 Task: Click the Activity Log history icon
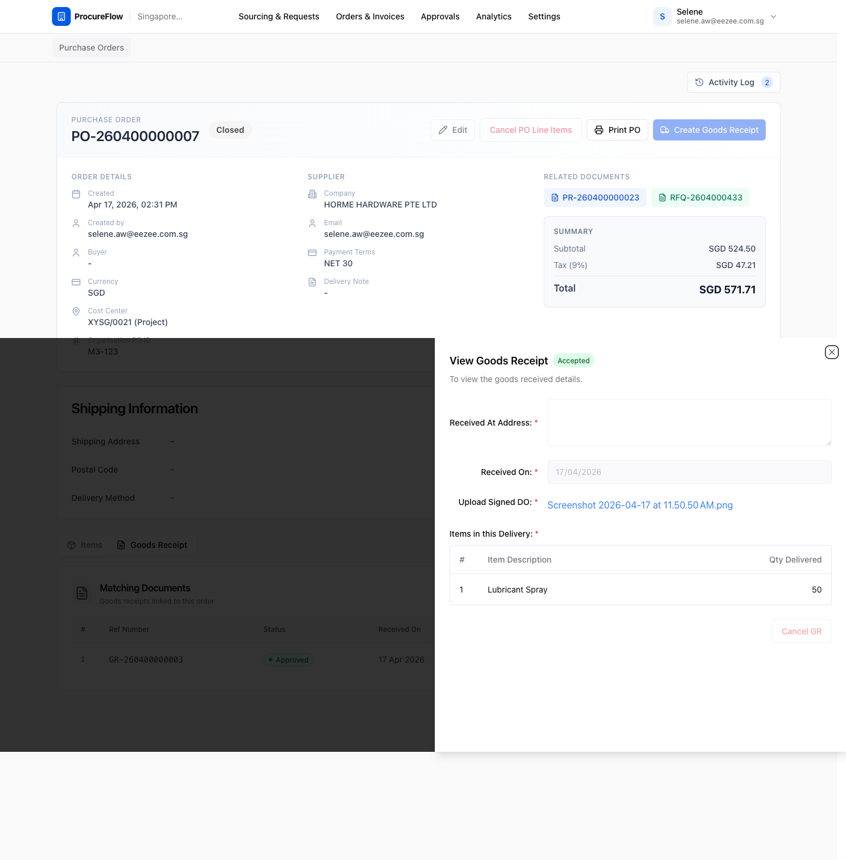(699, 82)
